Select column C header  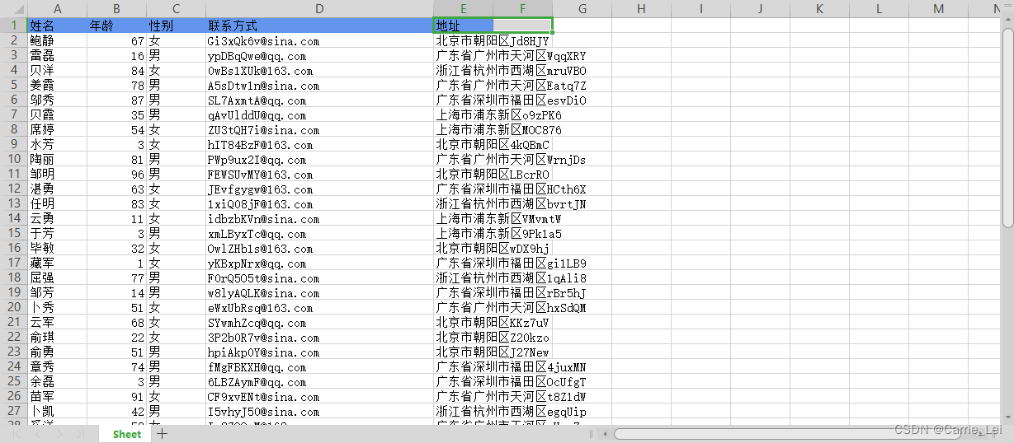176,8
